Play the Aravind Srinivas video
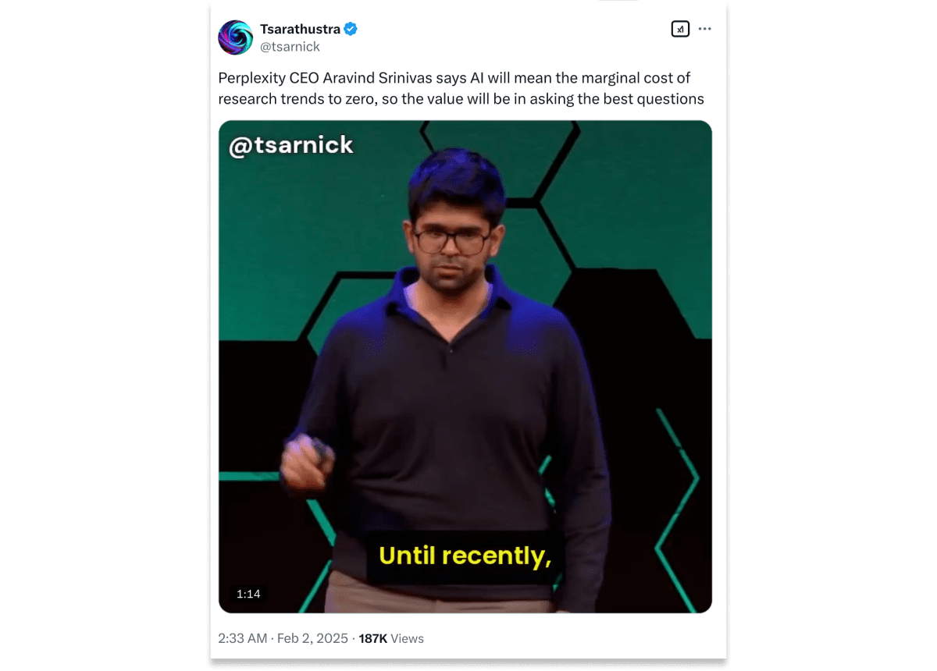The width and height of the screenshot is (937, 671). (x=465, y=367)
